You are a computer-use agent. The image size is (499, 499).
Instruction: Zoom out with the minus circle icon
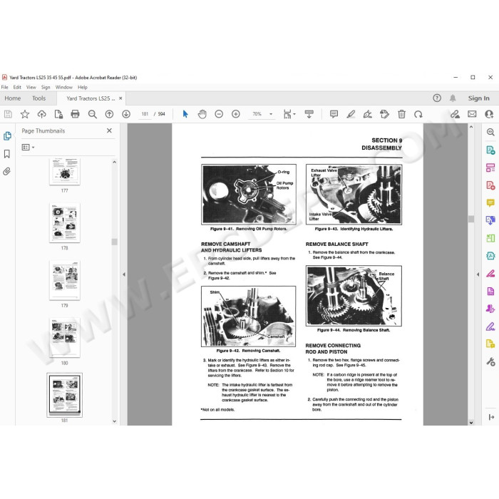(x=219, y=114)
